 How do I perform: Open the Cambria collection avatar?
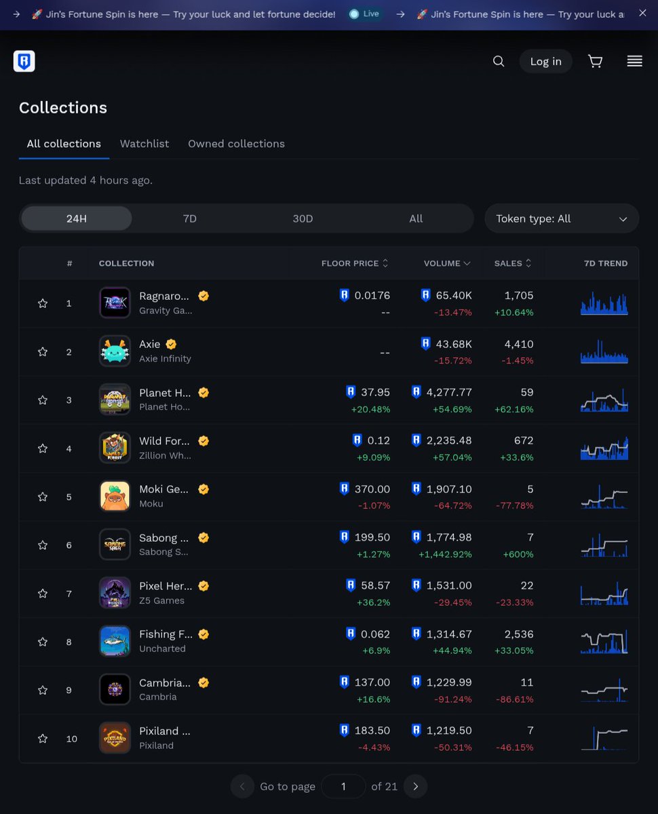point(115,689)
